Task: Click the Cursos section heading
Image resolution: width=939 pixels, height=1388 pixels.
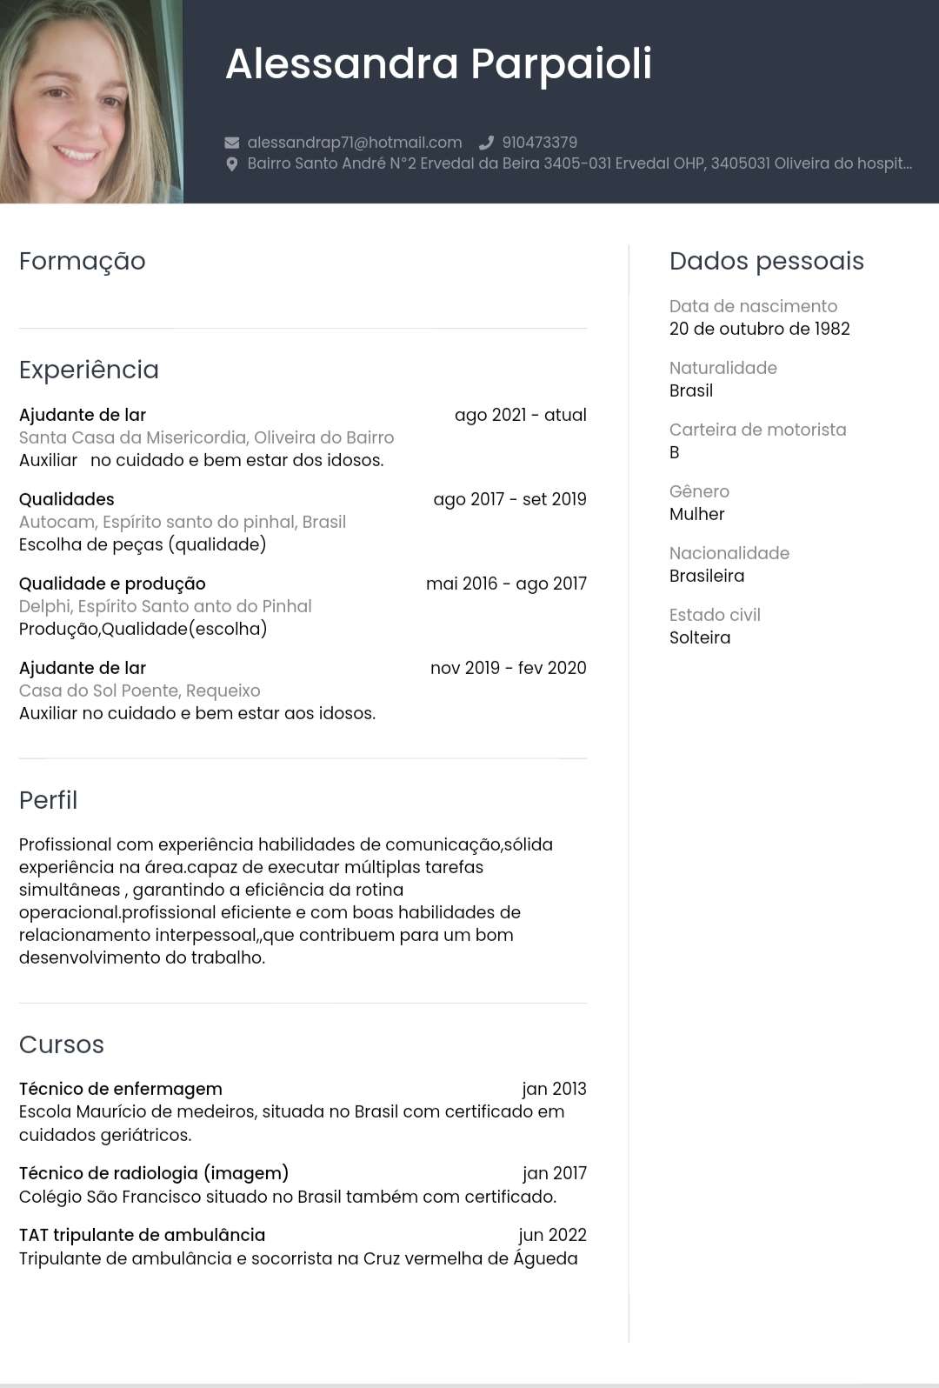Action: click(62, 1044)
